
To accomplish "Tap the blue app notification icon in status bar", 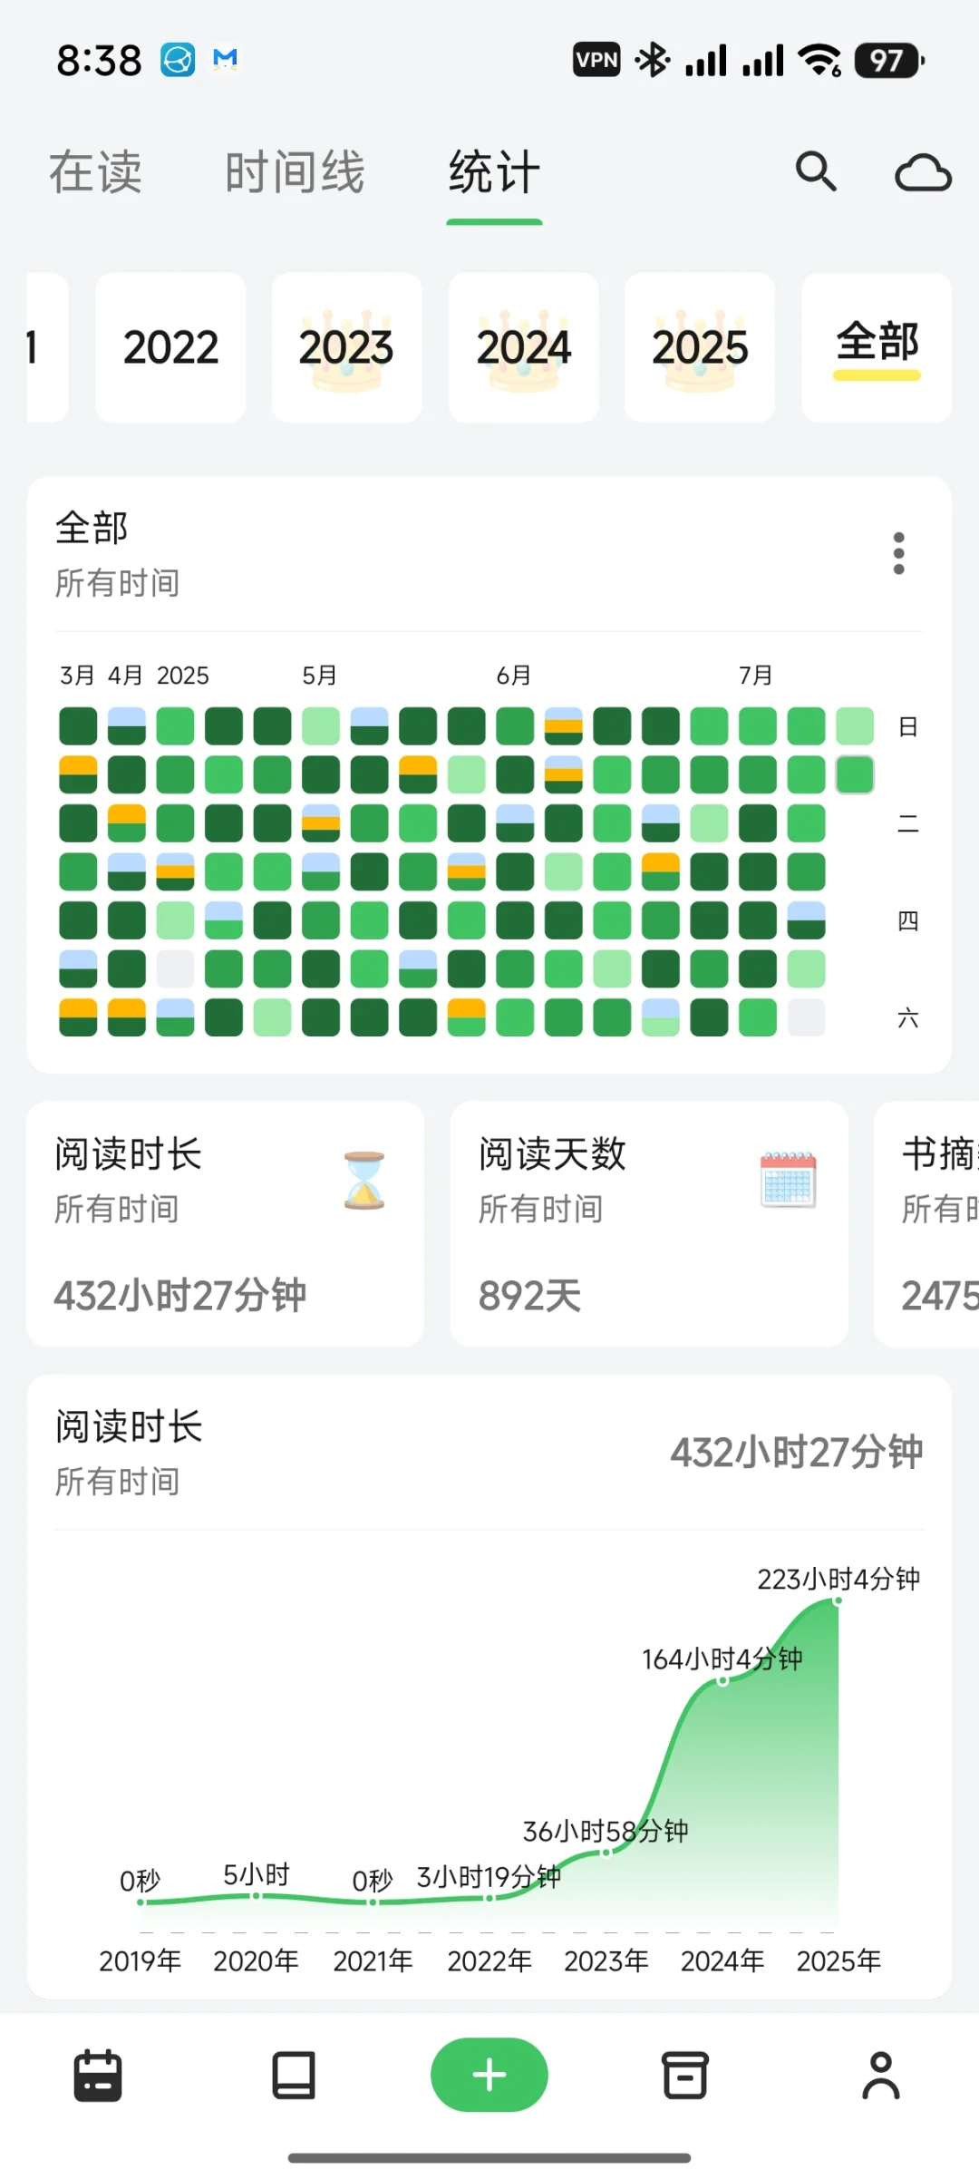I will (178, 61).
